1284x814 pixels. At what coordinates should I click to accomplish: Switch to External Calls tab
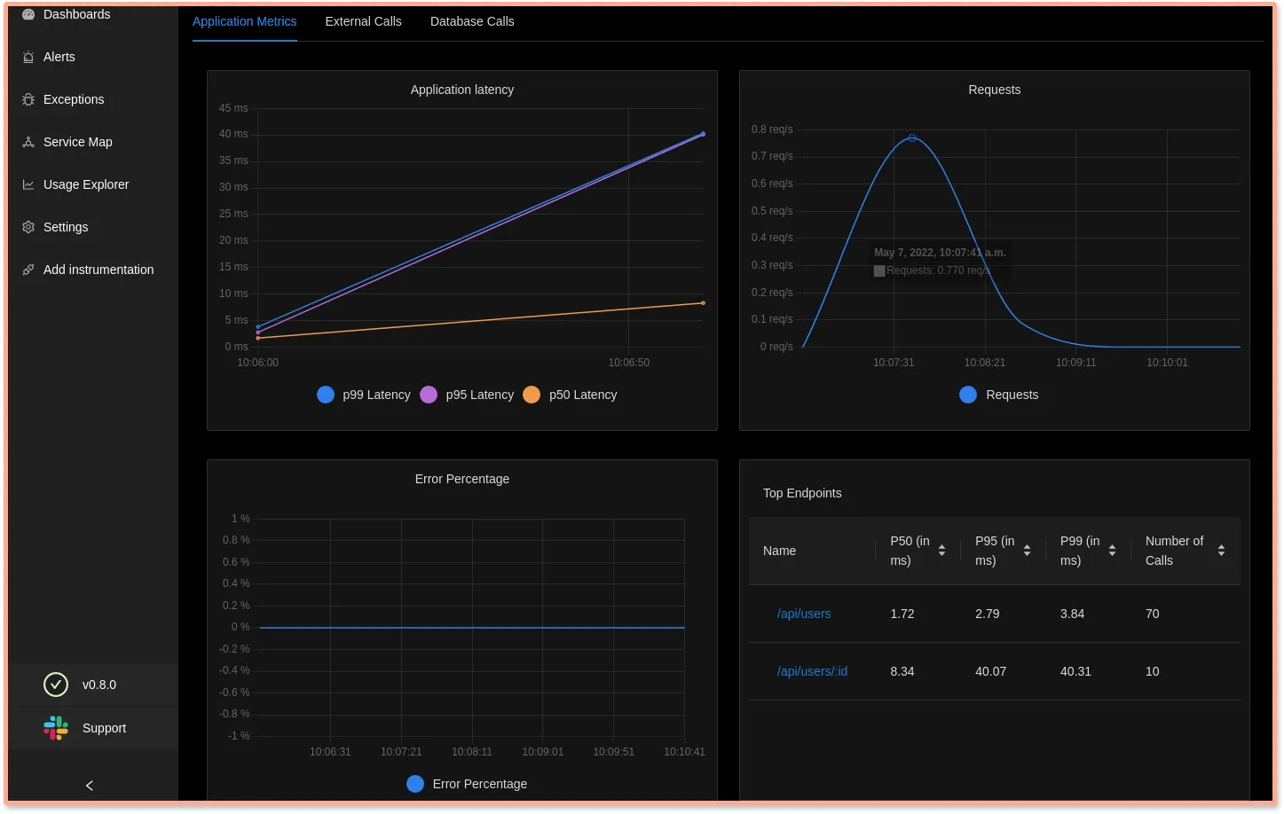click(364, 21)
